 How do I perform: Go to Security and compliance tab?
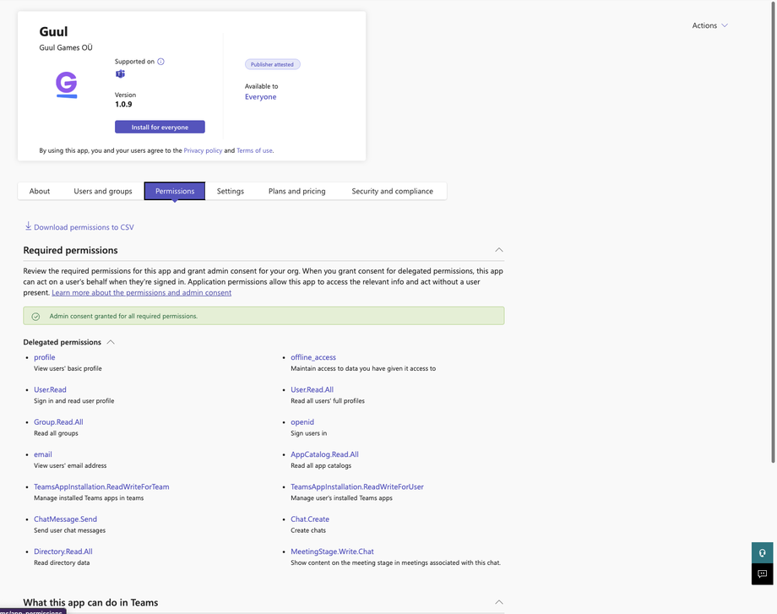(392, 191)
